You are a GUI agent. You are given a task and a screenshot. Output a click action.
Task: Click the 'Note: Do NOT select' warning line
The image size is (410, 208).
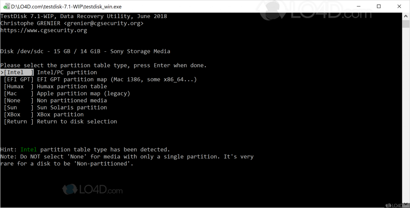click(127, 157)
